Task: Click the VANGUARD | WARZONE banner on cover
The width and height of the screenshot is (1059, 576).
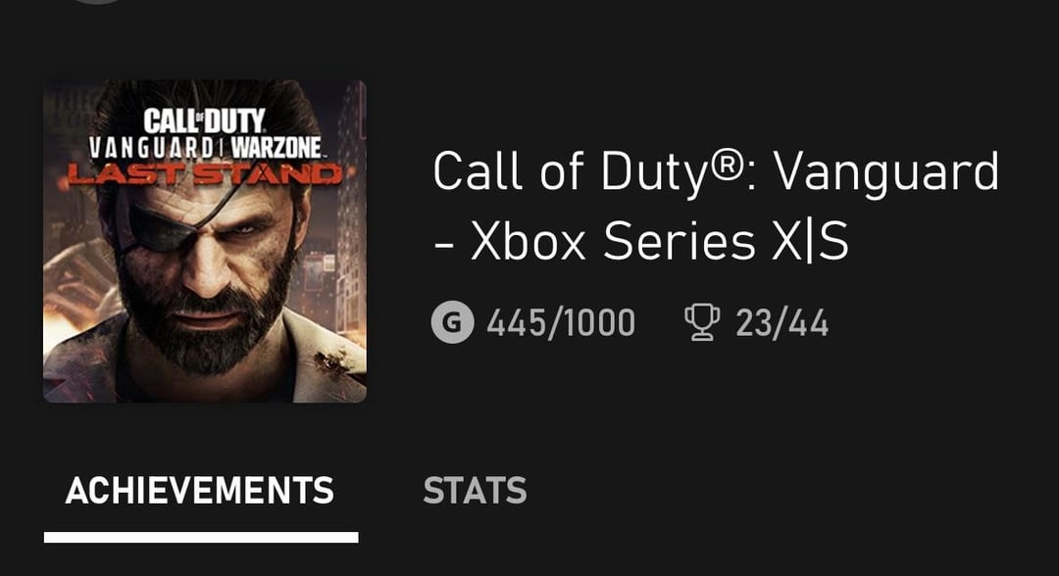Action: pyautogui.click(x=204, y=149)
